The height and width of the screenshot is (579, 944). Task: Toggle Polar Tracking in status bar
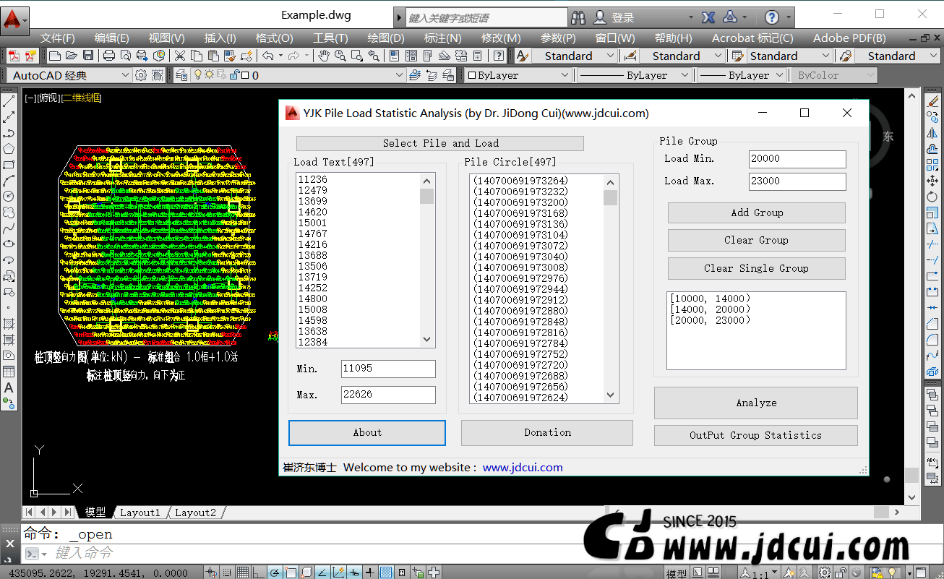click(274, 572)
